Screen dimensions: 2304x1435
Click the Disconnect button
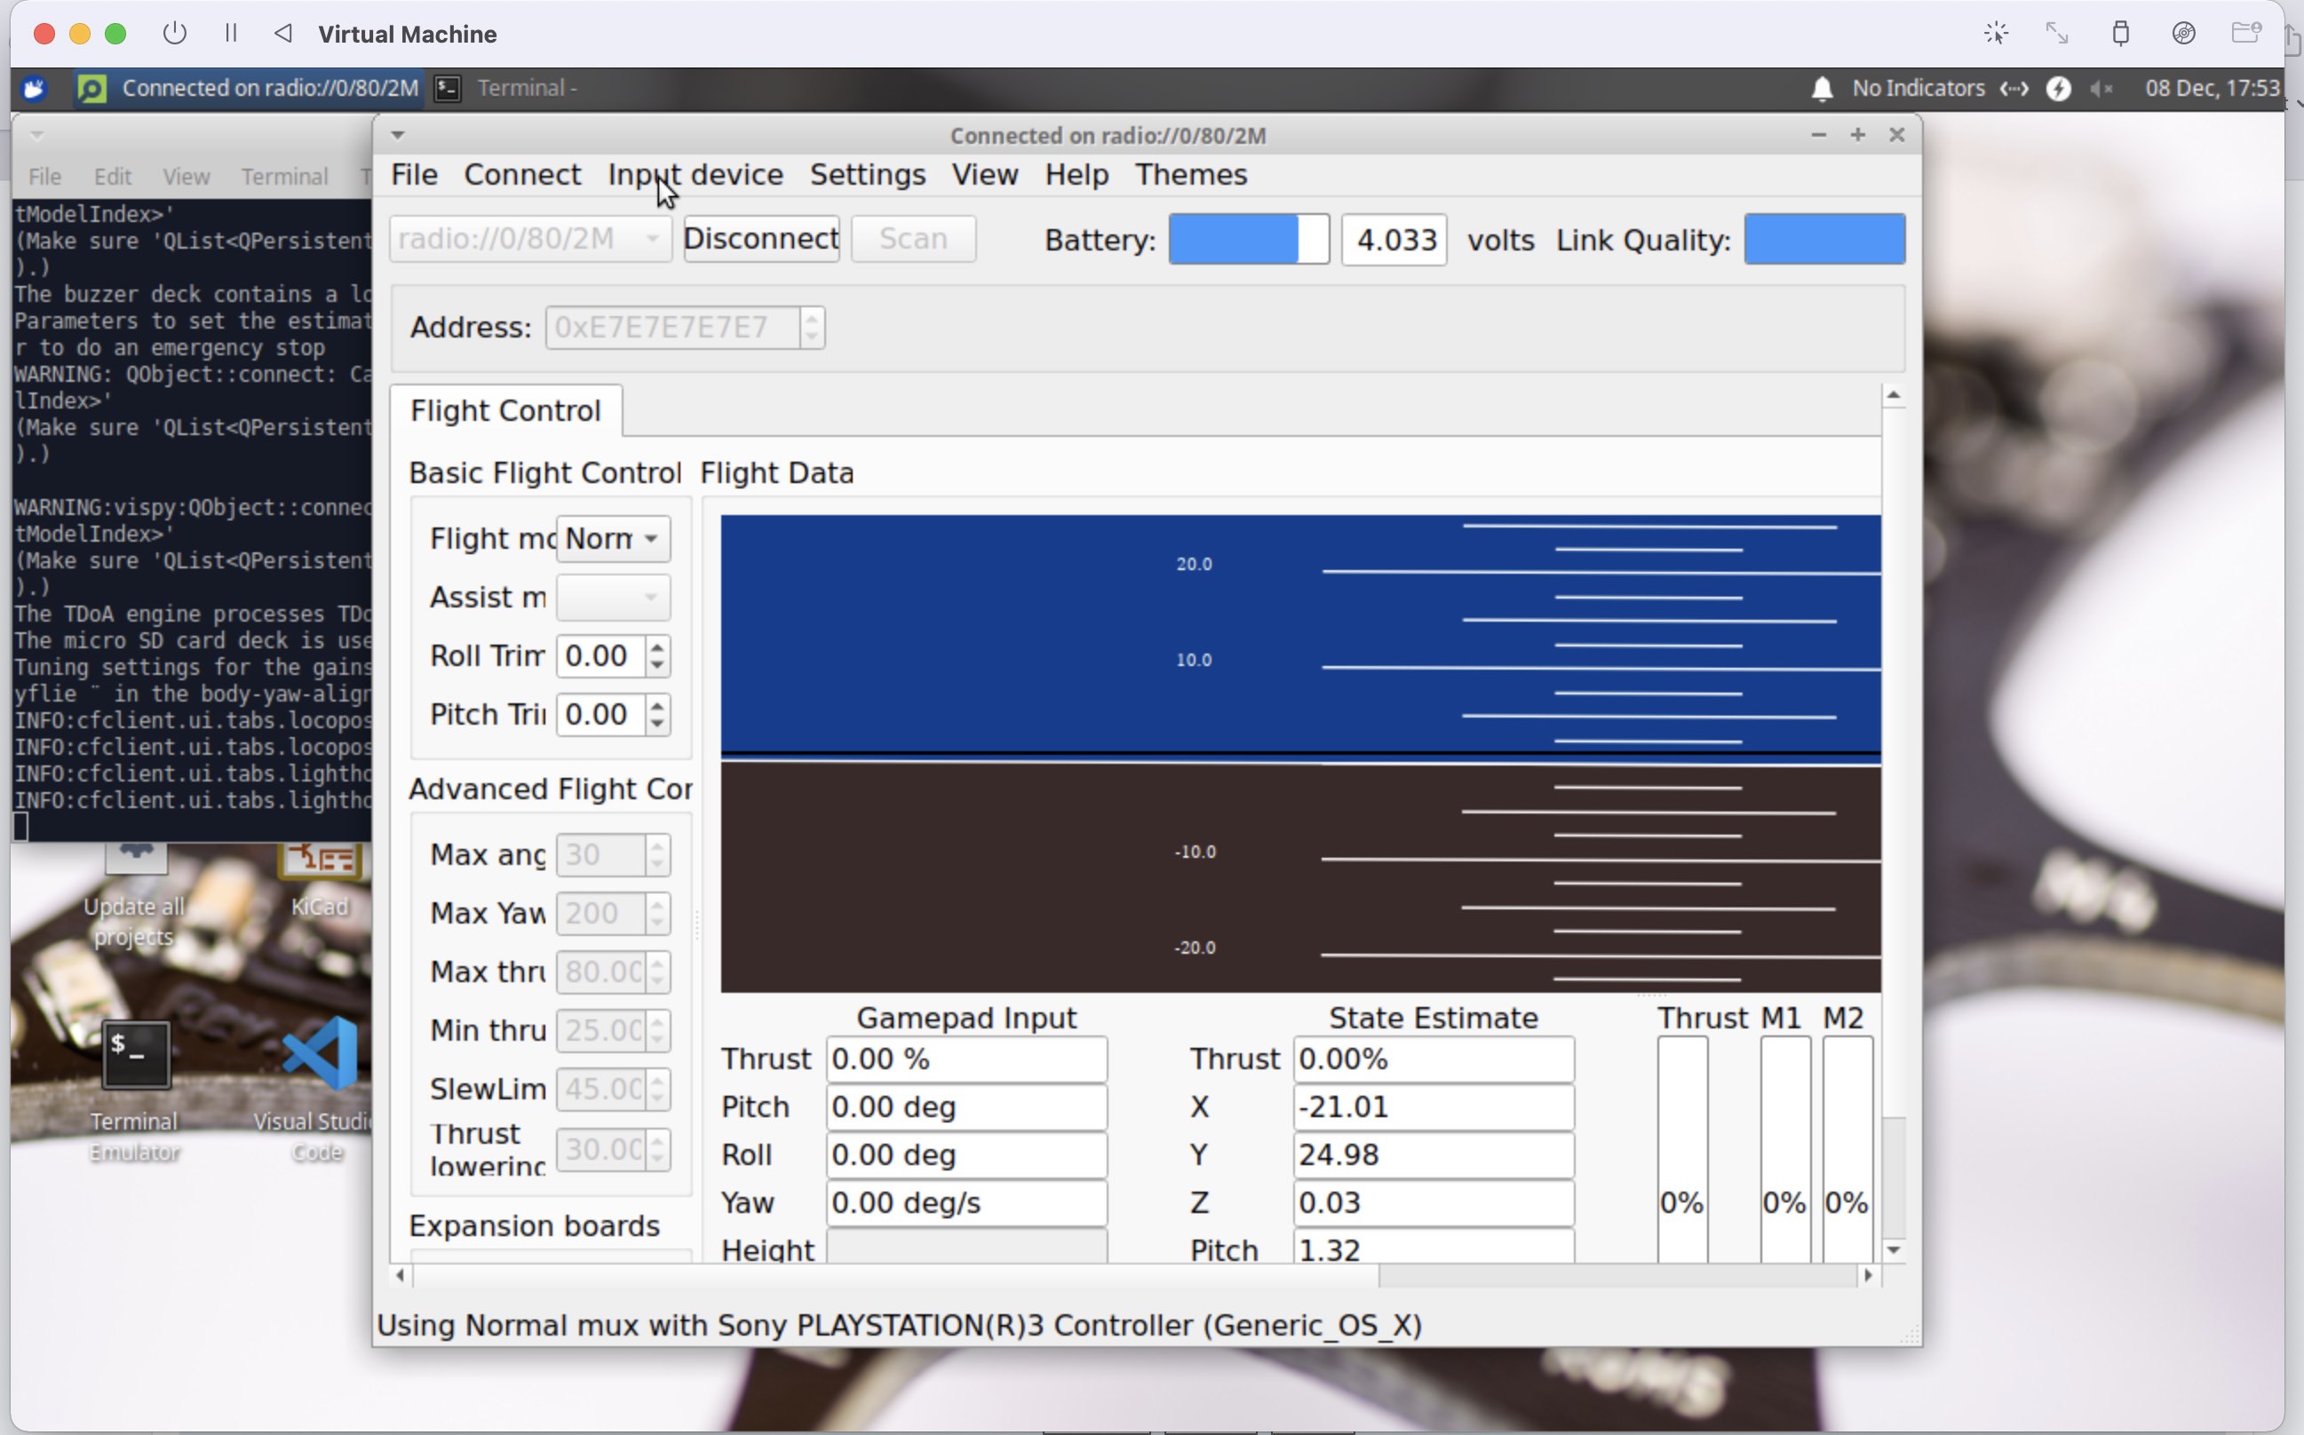[x=760, y=238]
